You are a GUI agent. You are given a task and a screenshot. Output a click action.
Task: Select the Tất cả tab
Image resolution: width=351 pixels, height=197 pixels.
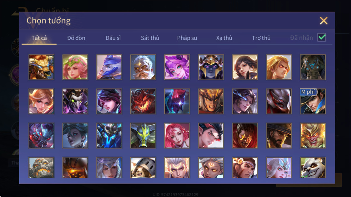(39, 38)
